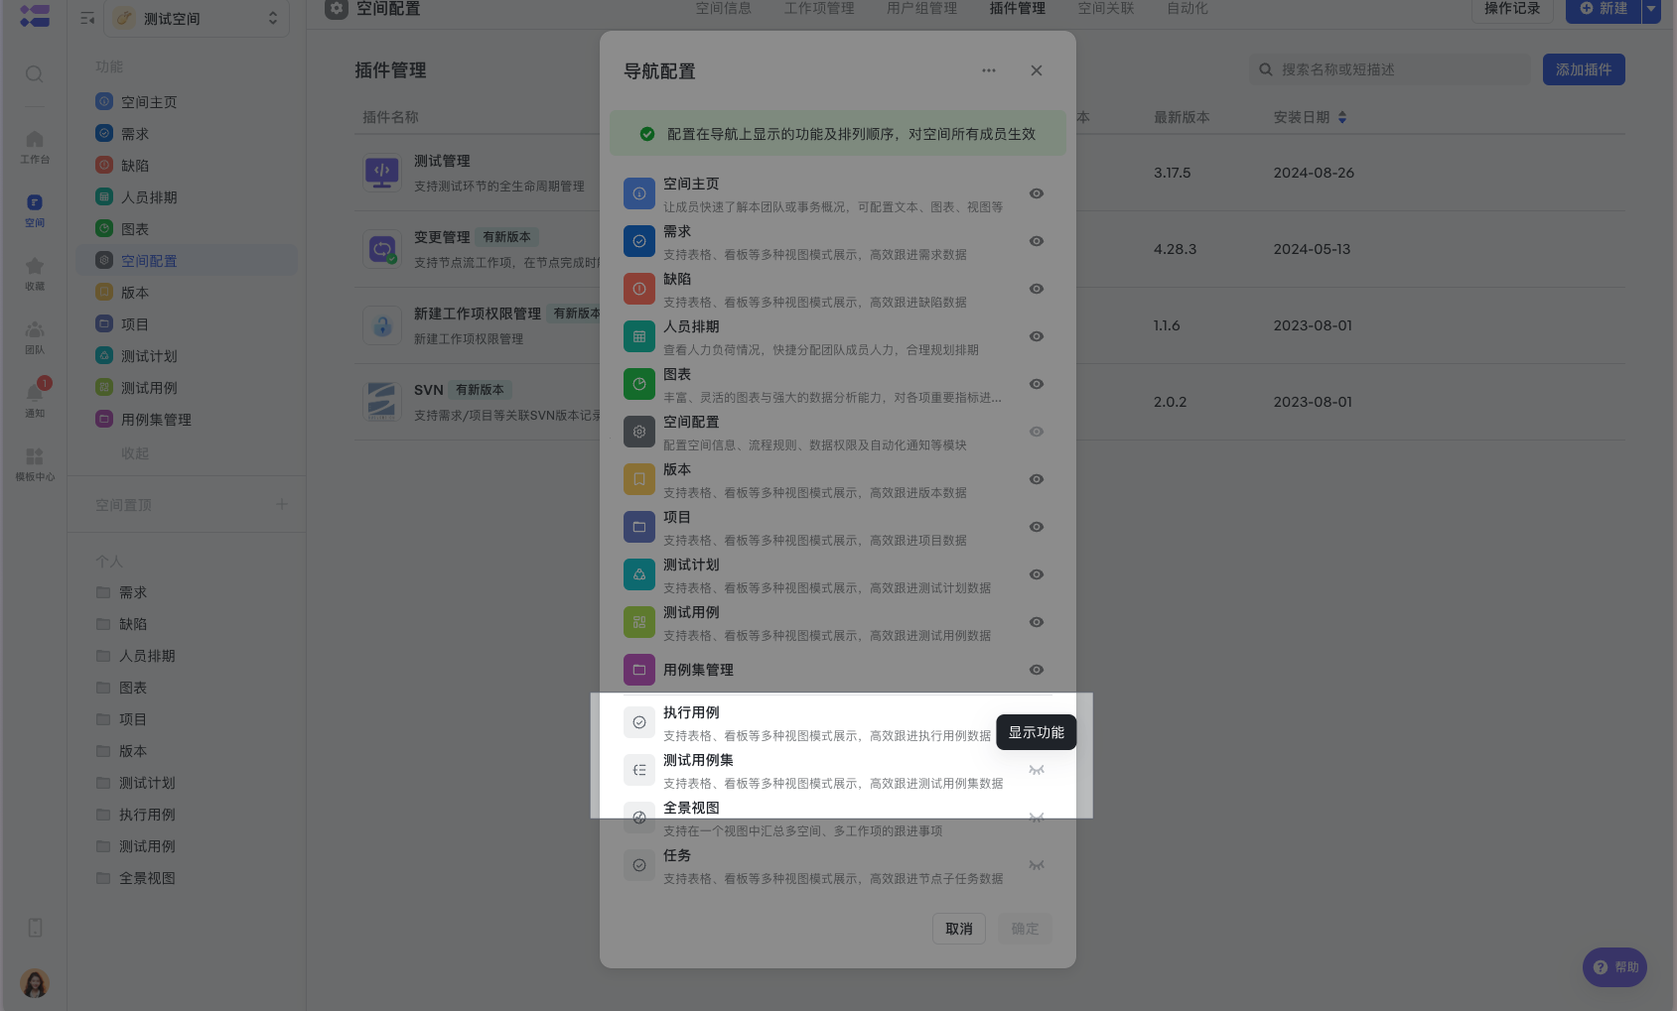This screenshot has height=1011, width=1677.
Task: Go to 工作台 in left rail
Action: click(x=34, y=146)
